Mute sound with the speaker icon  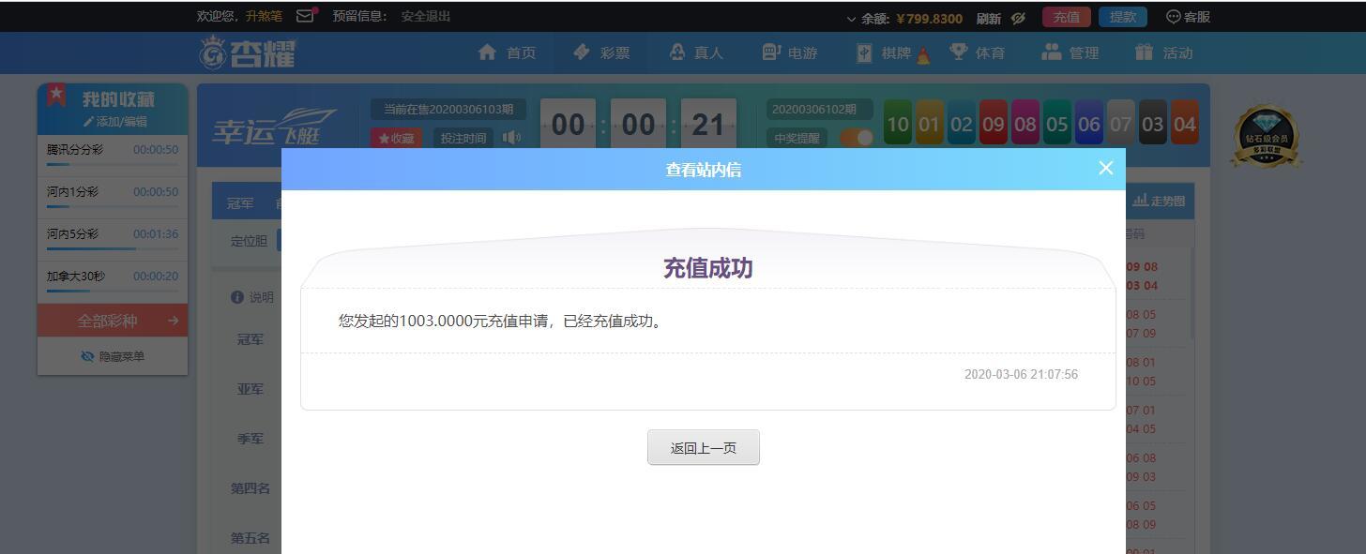coord(511,139)
